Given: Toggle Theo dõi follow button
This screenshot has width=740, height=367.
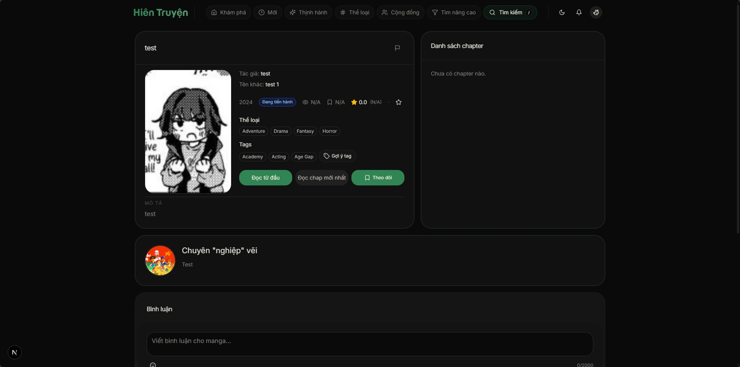Looking at the screenshot, I should tap(378, 178).
